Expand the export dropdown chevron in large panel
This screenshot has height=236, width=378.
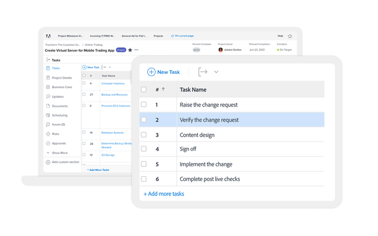pyautogui.click(x=216, y=72)
